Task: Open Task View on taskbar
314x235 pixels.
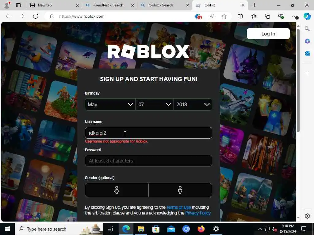Action: click(110, 229)
